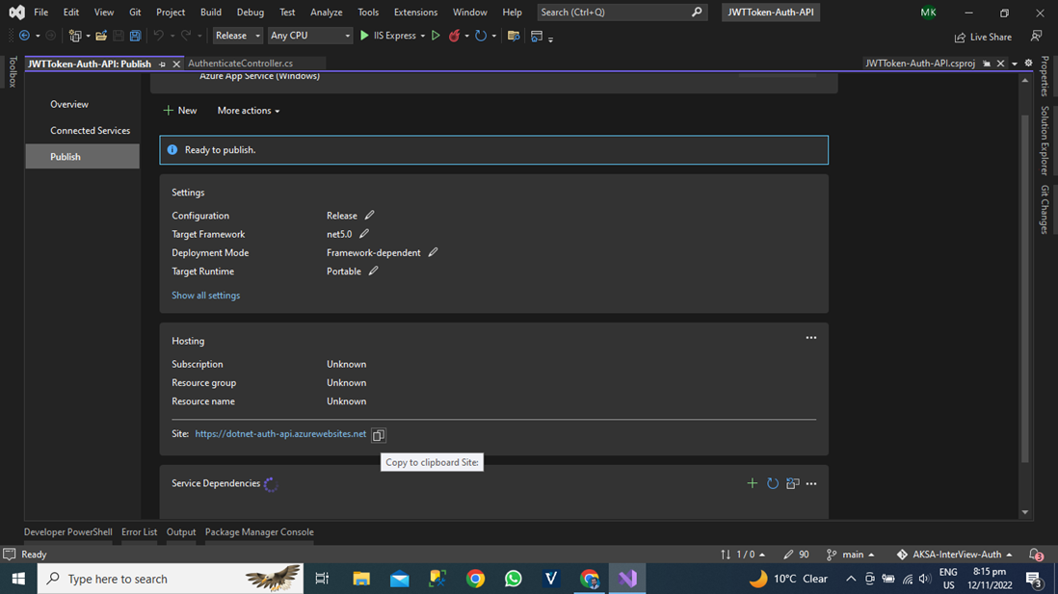Add a Service Dependency with the green plus
The height and width of the screenshot is (594, 1058).
point(753,482)
